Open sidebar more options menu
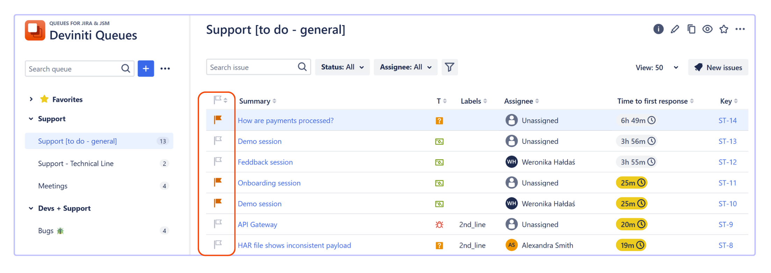This screenshot has height=273, width=771. (x=165, y=68)
